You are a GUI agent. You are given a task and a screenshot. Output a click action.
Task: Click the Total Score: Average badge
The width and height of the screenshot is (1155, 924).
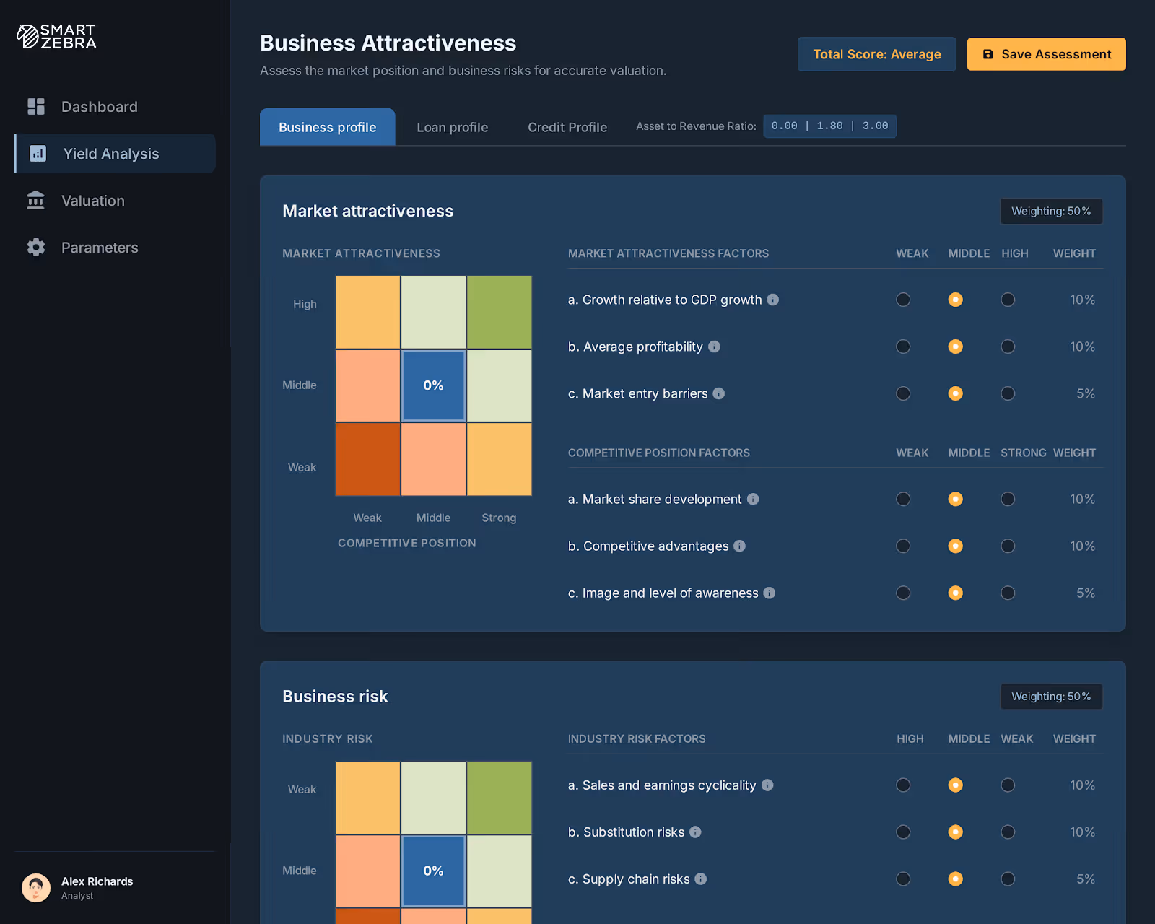pos(877,54)
